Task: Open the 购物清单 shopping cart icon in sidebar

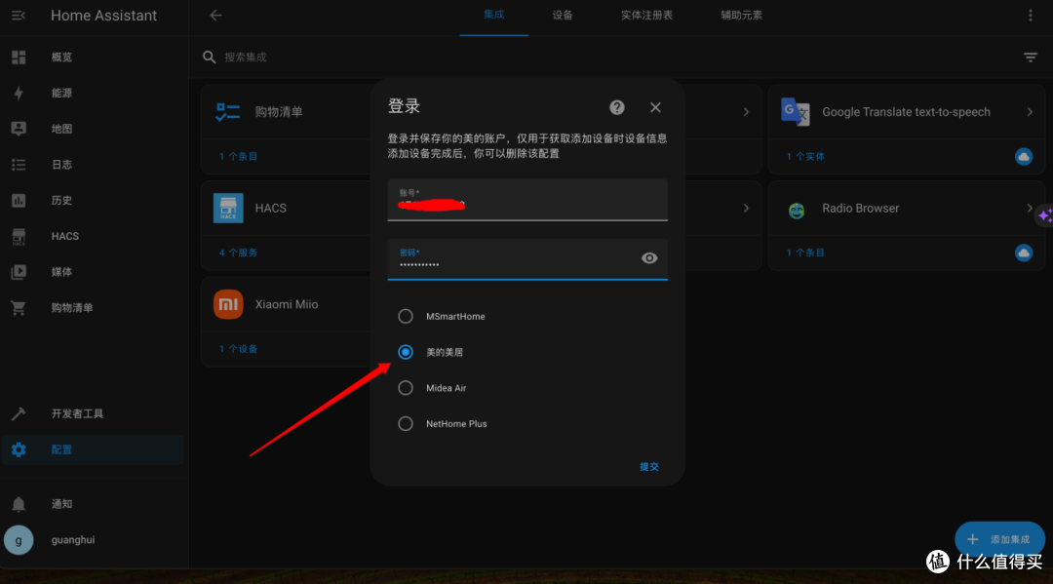Action: point(19,307)
